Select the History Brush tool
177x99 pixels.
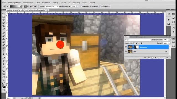(4, 42)
